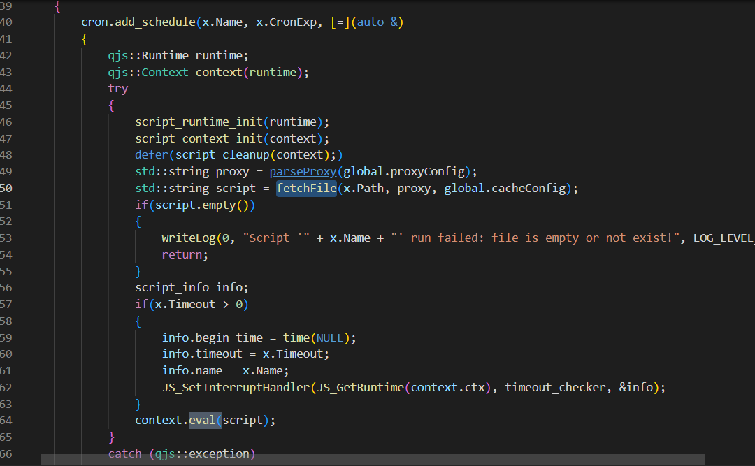Click info.begin_time on line 59
Screen dimensions: 755x466
(213, 338)
